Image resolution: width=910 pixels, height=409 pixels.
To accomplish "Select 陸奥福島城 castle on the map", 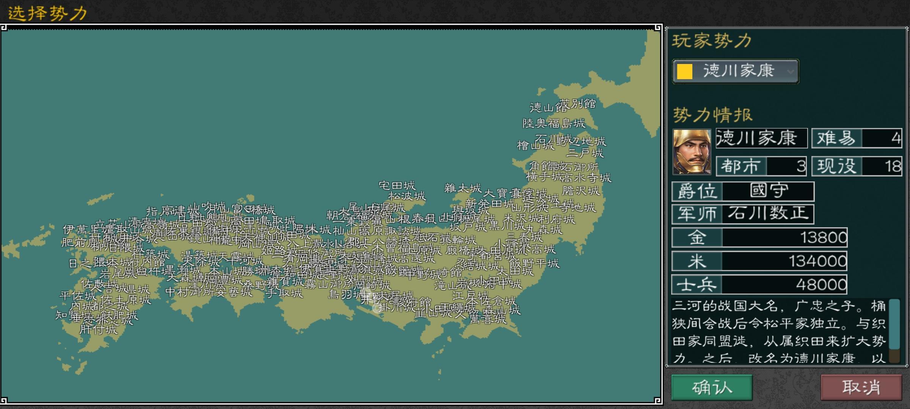I will click(554, 123).
